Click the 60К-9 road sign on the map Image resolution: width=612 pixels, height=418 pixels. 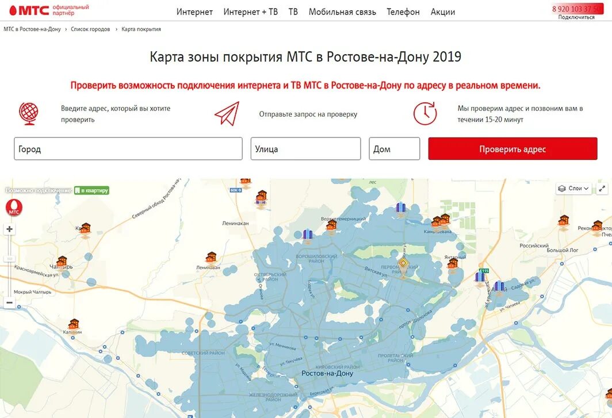236,190
